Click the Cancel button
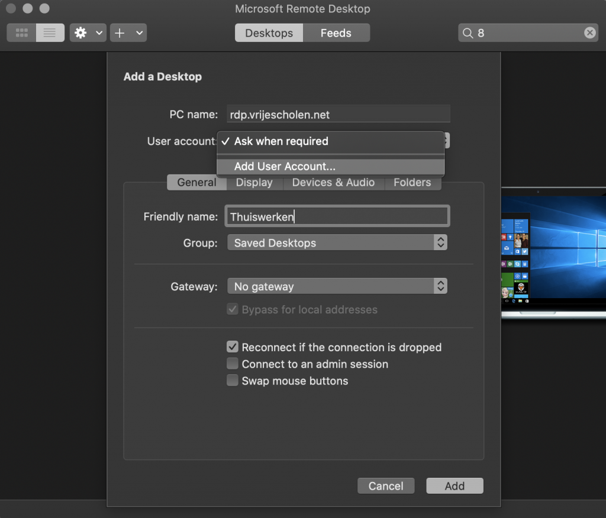 click(x=386, y=486)
